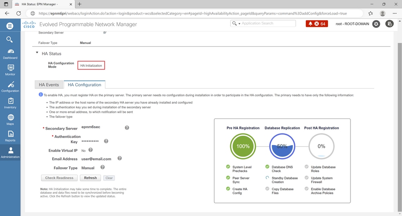Open the browser profile icon

tap(383, 13)
